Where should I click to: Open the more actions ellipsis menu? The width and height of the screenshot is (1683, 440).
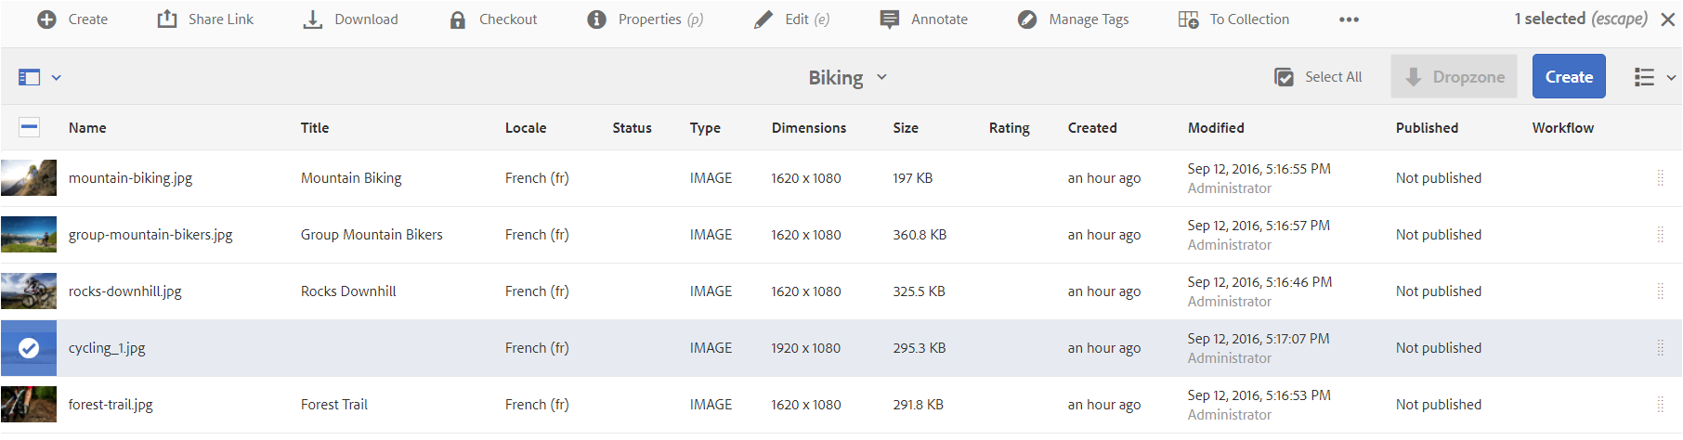1349,19
